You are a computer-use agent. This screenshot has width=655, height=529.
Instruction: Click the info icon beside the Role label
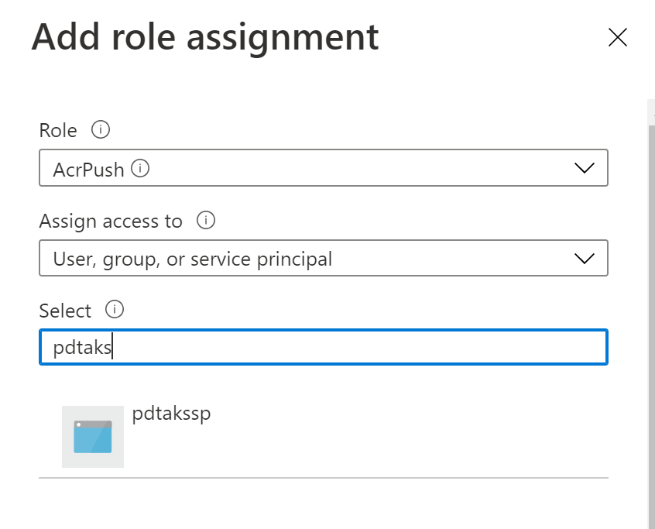tap(101, 130)
